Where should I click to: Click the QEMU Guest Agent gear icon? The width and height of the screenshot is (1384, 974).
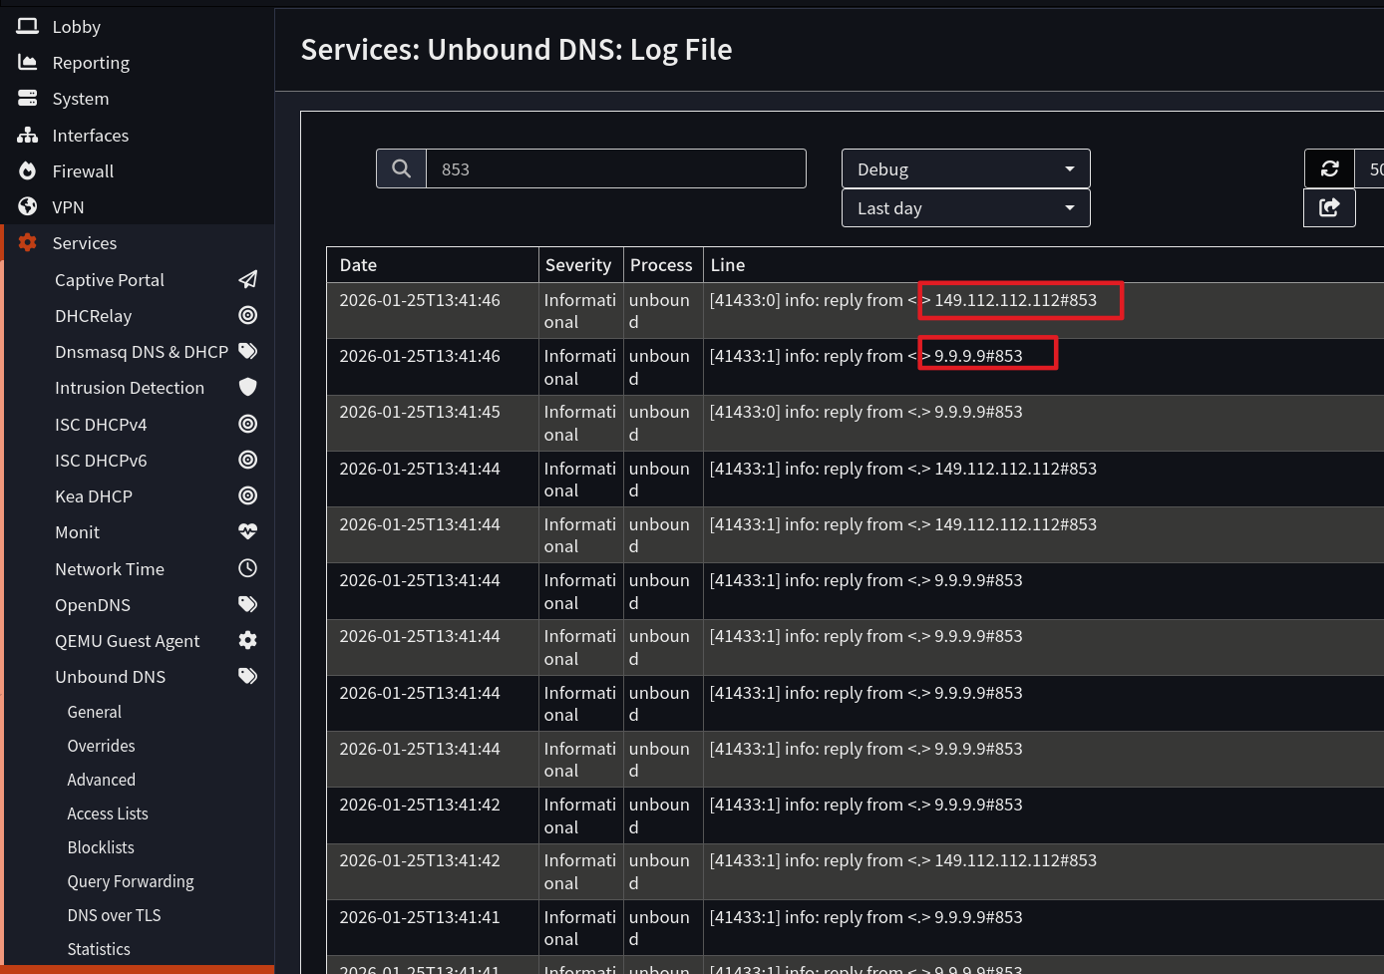247,640
